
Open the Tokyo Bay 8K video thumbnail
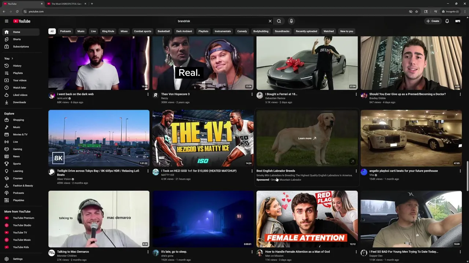point(99,138)
